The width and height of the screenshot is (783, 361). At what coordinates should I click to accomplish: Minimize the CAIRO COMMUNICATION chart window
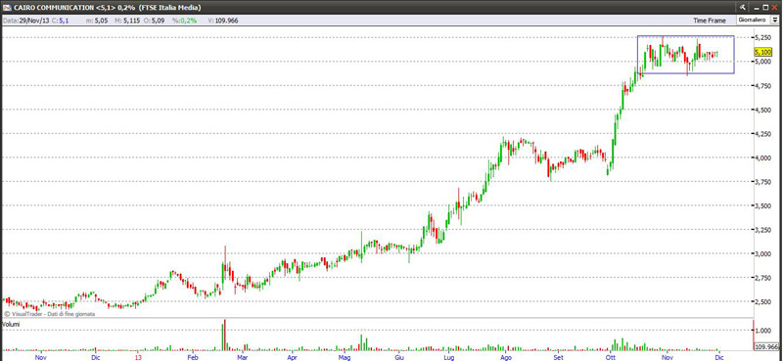click(x=758, y=8)
